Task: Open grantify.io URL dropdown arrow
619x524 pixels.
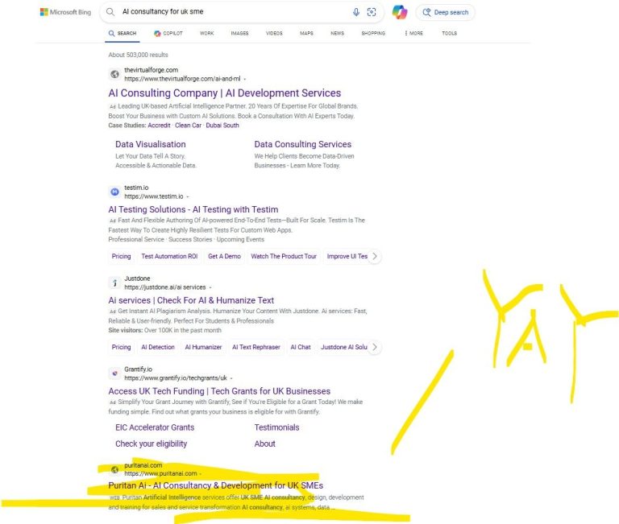Action: (x=231, y=378)
